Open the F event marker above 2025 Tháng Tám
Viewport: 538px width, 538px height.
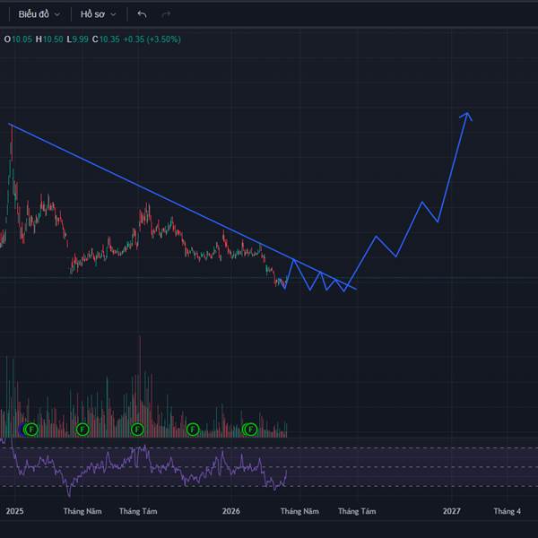point(137,430)
